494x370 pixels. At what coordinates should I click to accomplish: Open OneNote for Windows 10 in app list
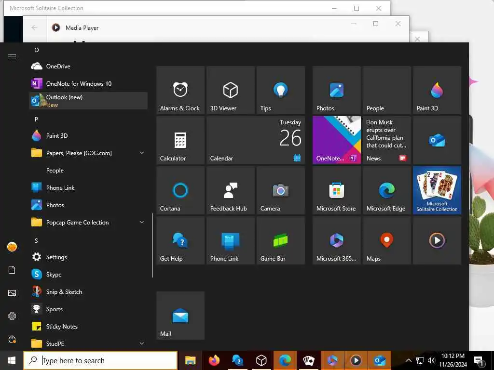(88, 84)
